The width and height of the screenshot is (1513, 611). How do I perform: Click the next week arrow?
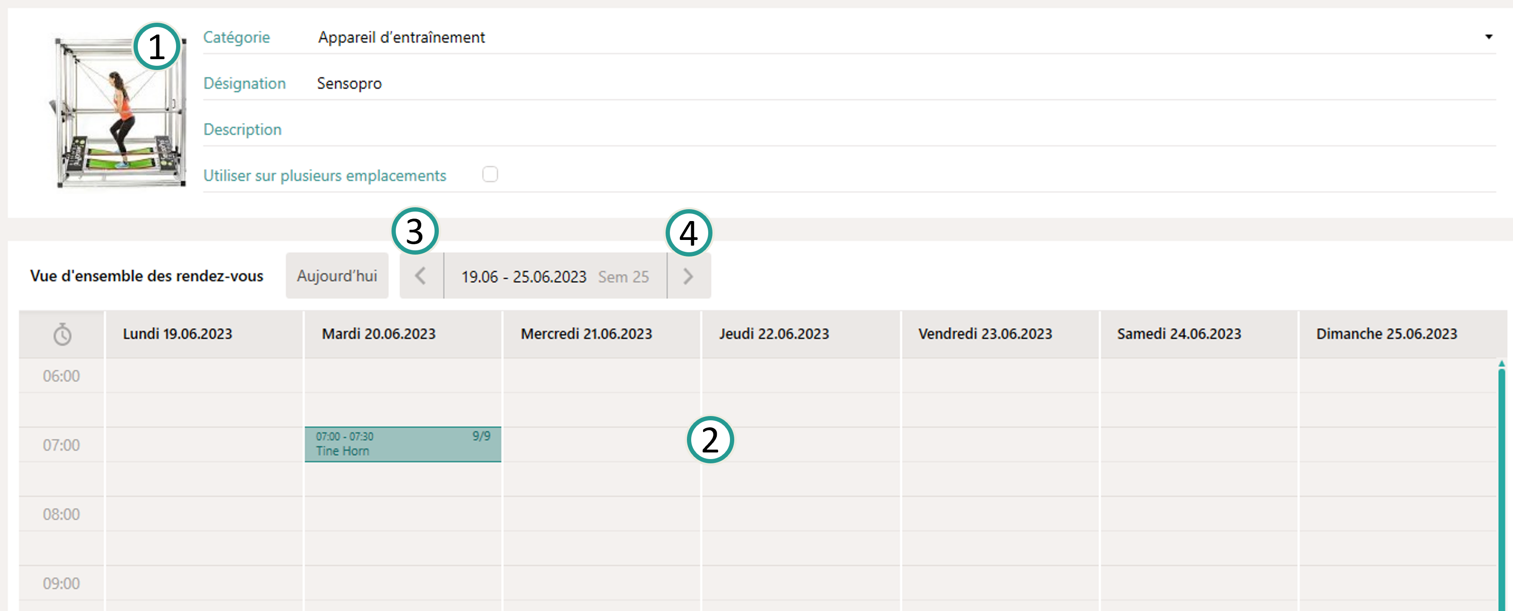(688, 276)
